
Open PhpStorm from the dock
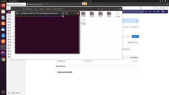(3, 53)
